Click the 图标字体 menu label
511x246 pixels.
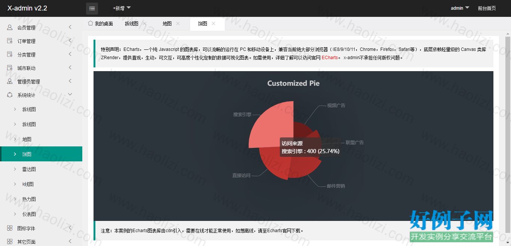(26, 228)
